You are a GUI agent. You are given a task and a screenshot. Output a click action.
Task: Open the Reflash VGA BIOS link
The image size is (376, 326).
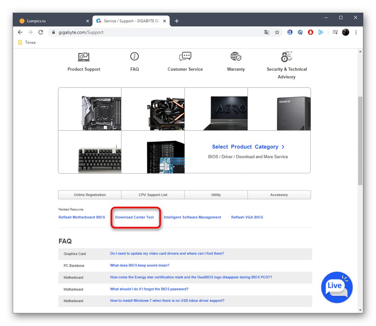[247, 217]
